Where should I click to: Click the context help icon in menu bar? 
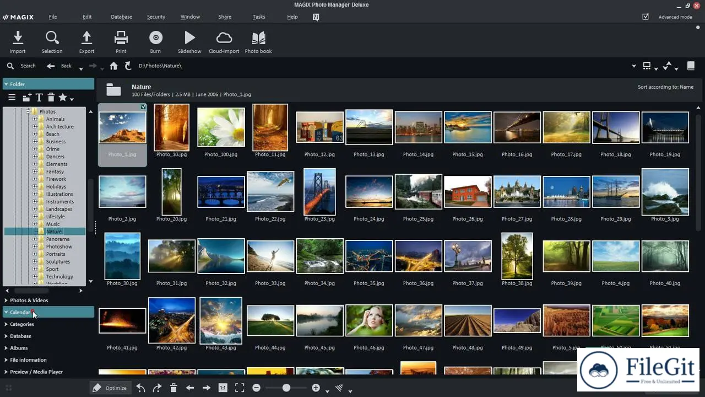[316, 17]
